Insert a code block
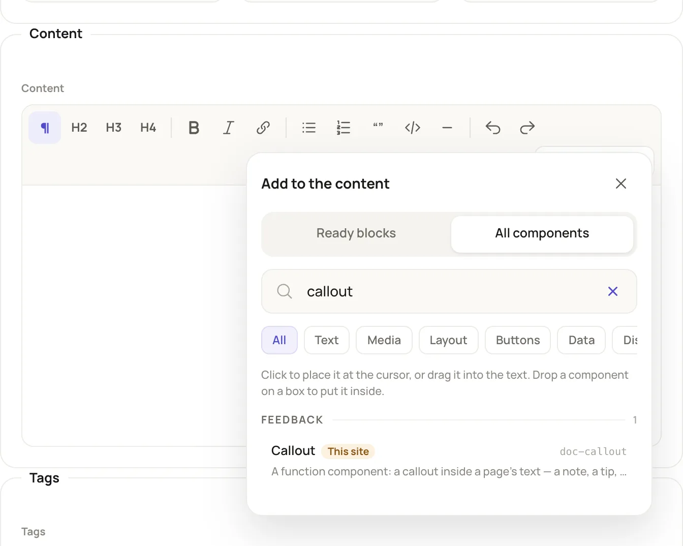Screen dimensions: 683x546 tap(413, 128)
